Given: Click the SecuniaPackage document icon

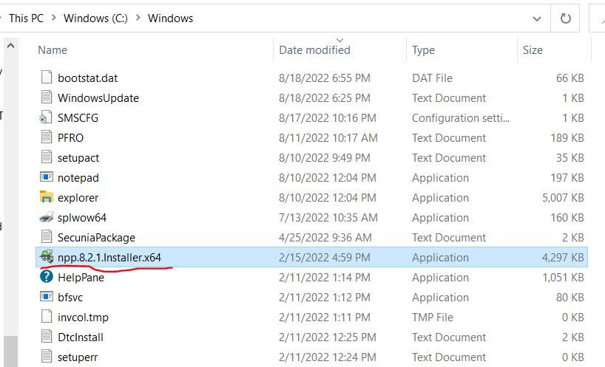Looking at the screenshot, I should pyautogui.click(x=47, y=237).
